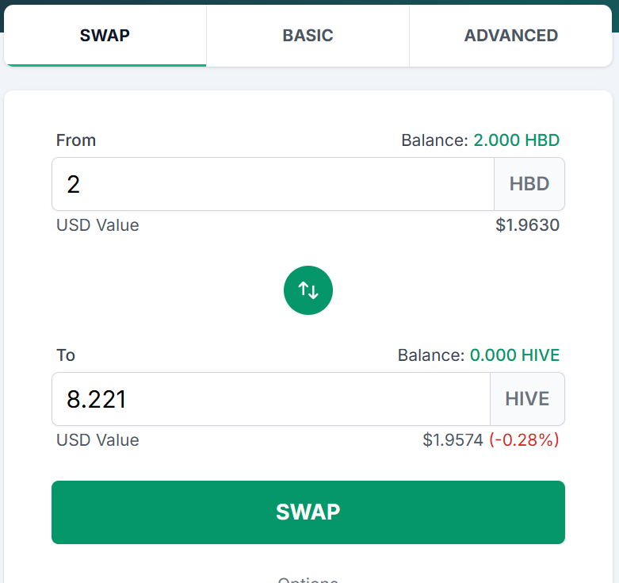This screenshot has width=619, height=583.
Task: Click the 2.000 HBD balance link
Action: [x=516, y=140]
